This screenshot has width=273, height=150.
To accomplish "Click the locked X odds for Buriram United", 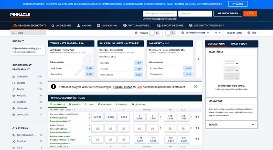I will click(x=110, y=139).
